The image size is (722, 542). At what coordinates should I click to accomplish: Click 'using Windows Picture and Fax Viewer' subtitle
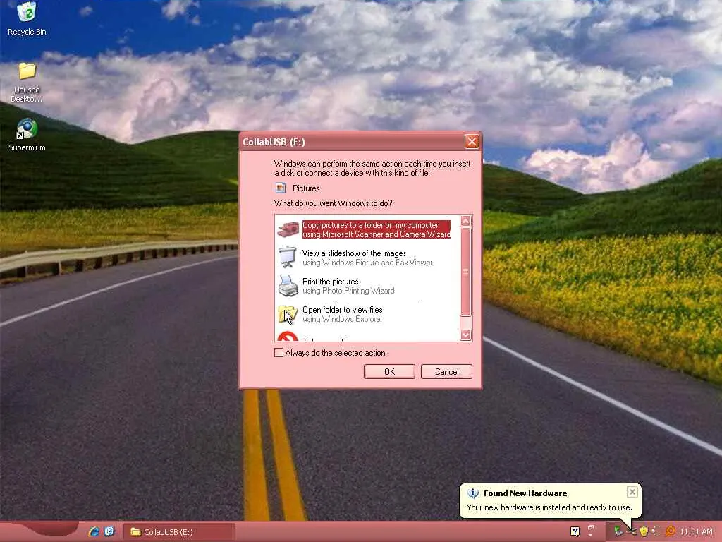[x=367, y=263]
